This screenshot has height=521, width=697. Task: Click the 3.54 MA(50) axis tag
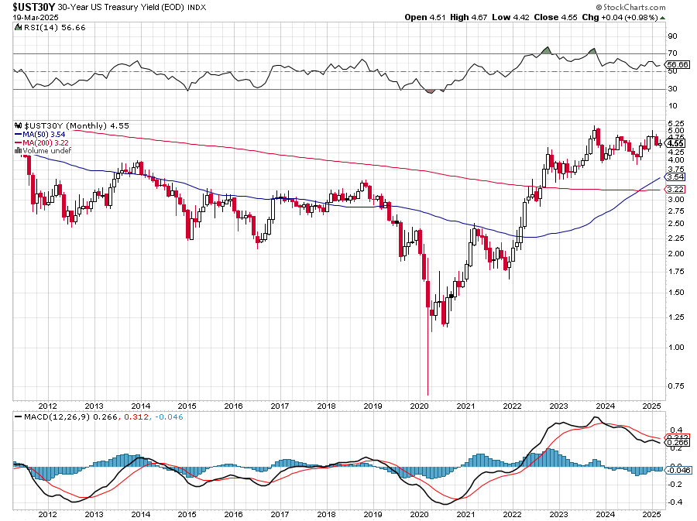tap(675, 177)
